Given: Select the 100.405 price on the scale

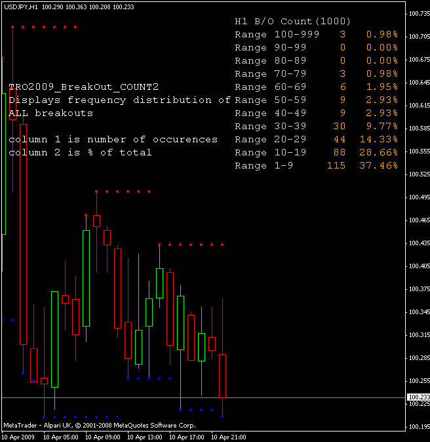Looking at the screenshot, I should click(x=418, y=266).
